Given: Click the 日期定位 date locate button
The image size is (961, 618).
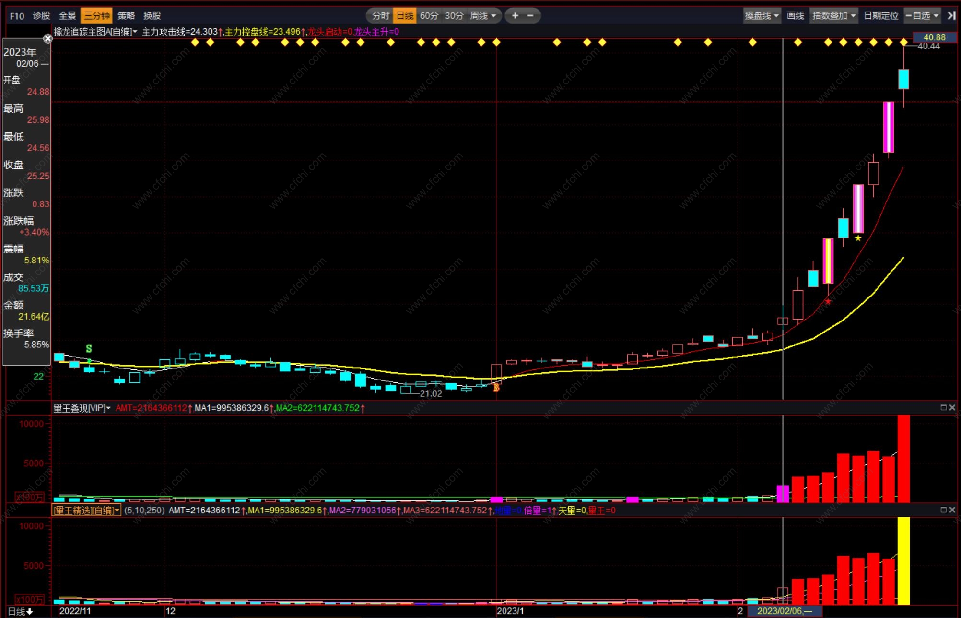Looking at the screenshot, I should 880,15.
